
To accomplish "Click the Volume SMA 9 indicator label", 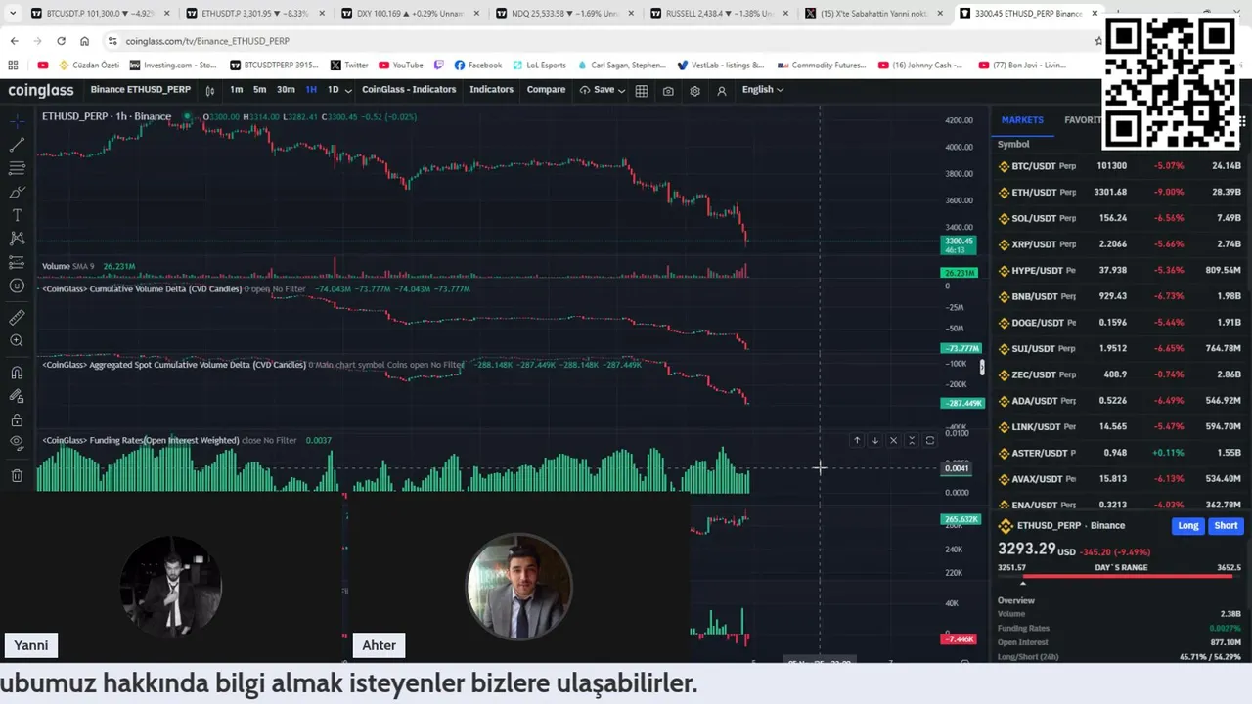I will point(68,266).
